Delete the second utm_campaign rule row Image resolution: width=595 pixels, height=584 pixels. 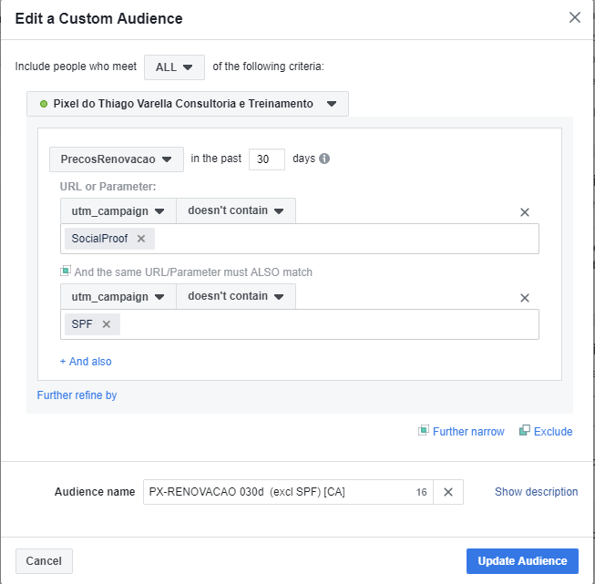pos(525,298)
